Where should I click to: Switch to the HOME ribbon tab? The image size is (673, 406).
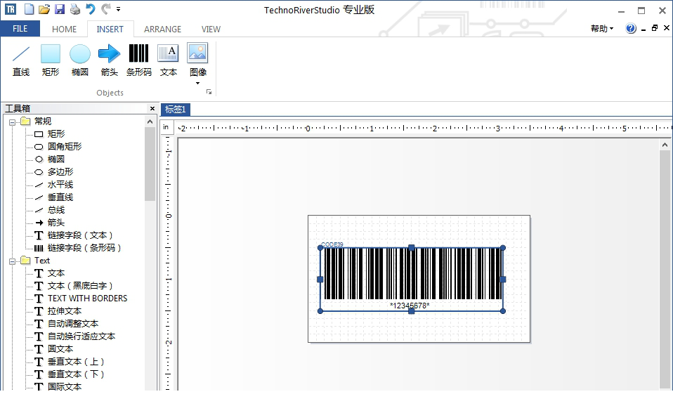(x=64, y=30)
